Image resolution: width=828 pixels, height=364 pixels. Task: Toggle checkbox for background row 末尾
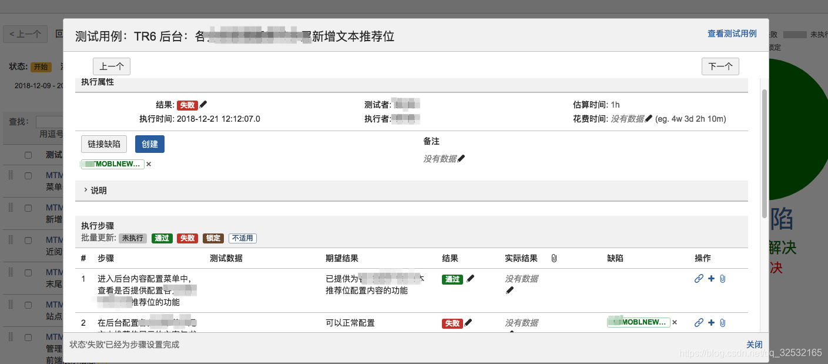click(x=28, y=273)
